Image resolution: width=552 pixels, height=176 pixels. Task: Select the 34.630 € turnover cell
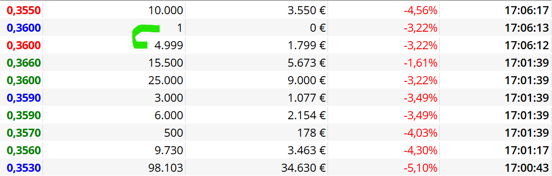(x=303, y=168)
